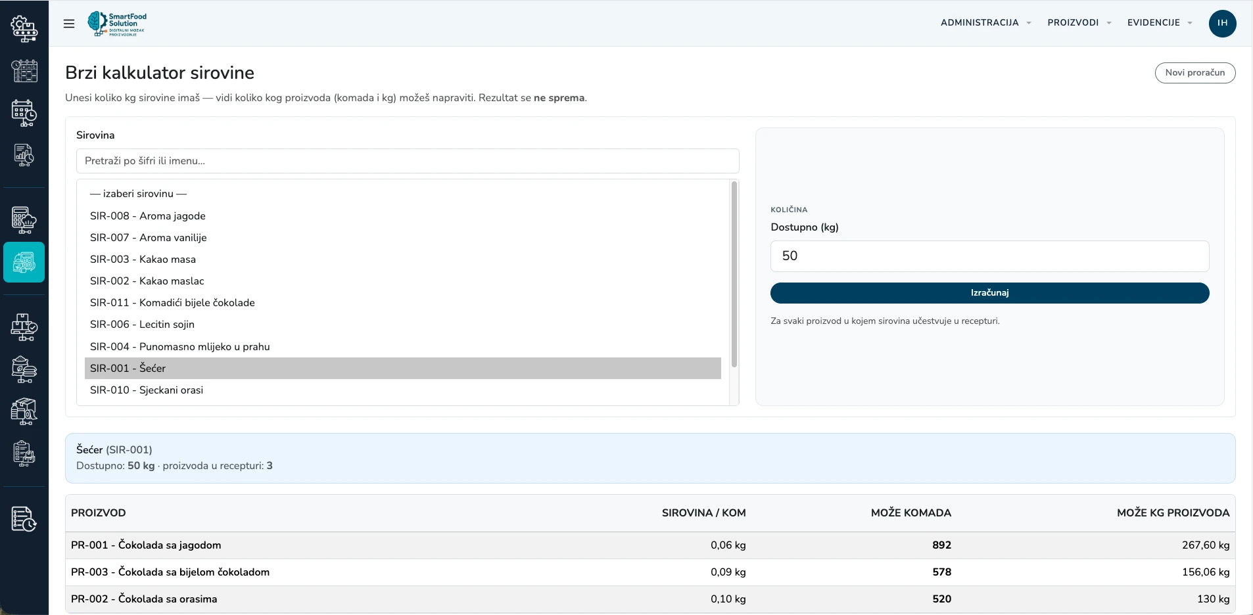Open the flour sack ingredients sidebar icon
This screenshot has height=615, width=1253.
point(24,369)
